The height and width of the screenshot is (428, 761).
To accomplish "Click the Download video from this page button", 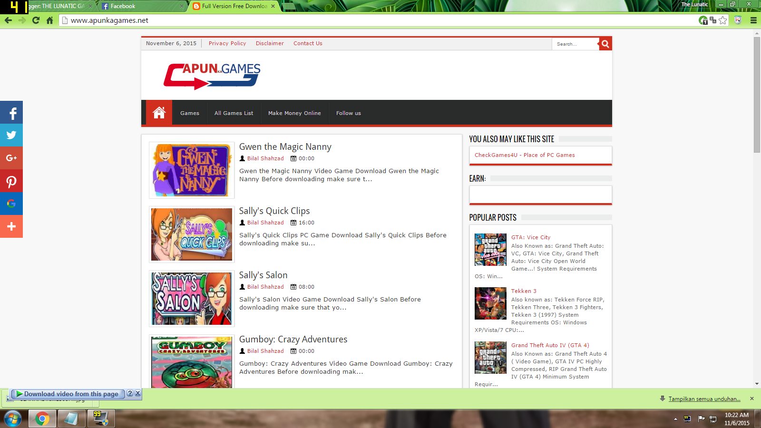I will click(x=68, y=394).
